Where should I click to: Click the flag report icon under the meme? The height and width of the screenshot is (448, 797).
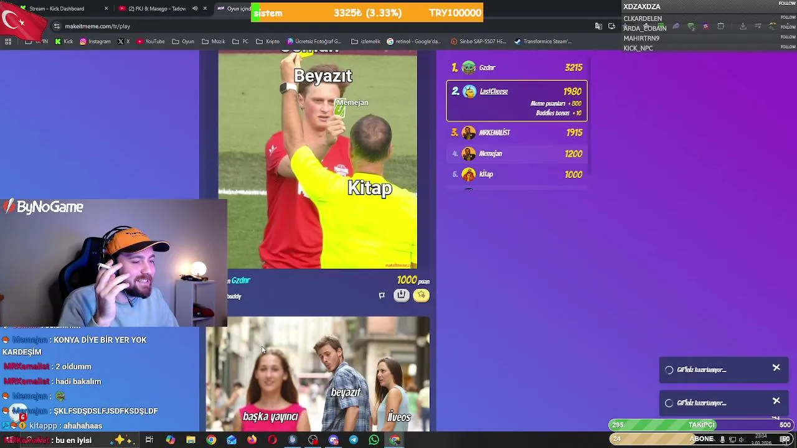pos(382,296)
